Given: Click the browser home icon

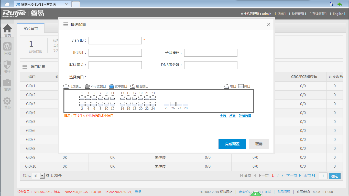Looking at the screenshot, I should (332, 4).
